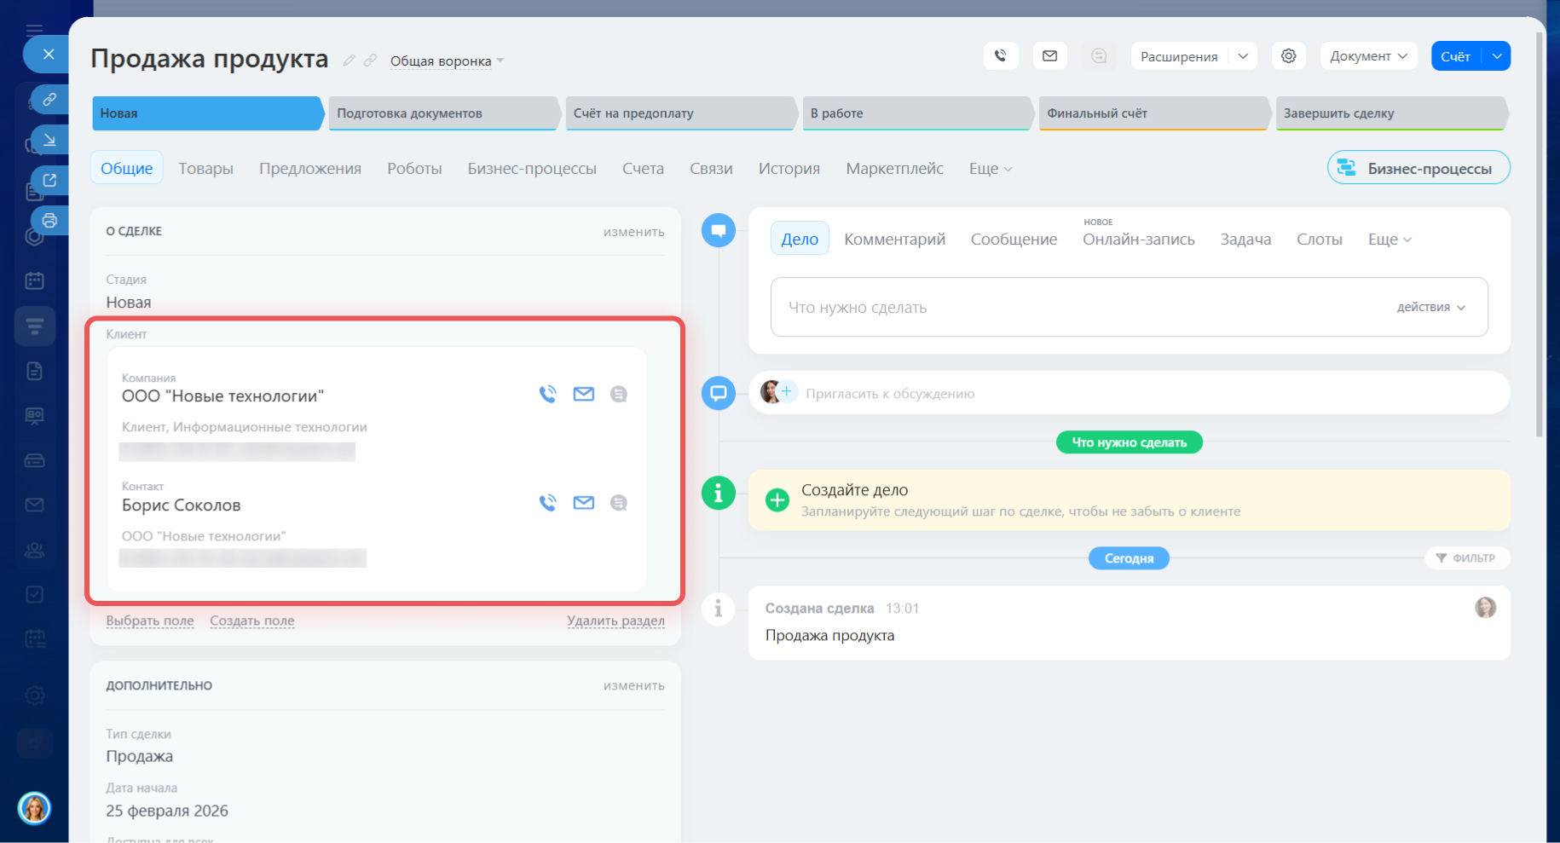
Task: Click the phone call icon in header
Action: click(x=1000, y=56)
